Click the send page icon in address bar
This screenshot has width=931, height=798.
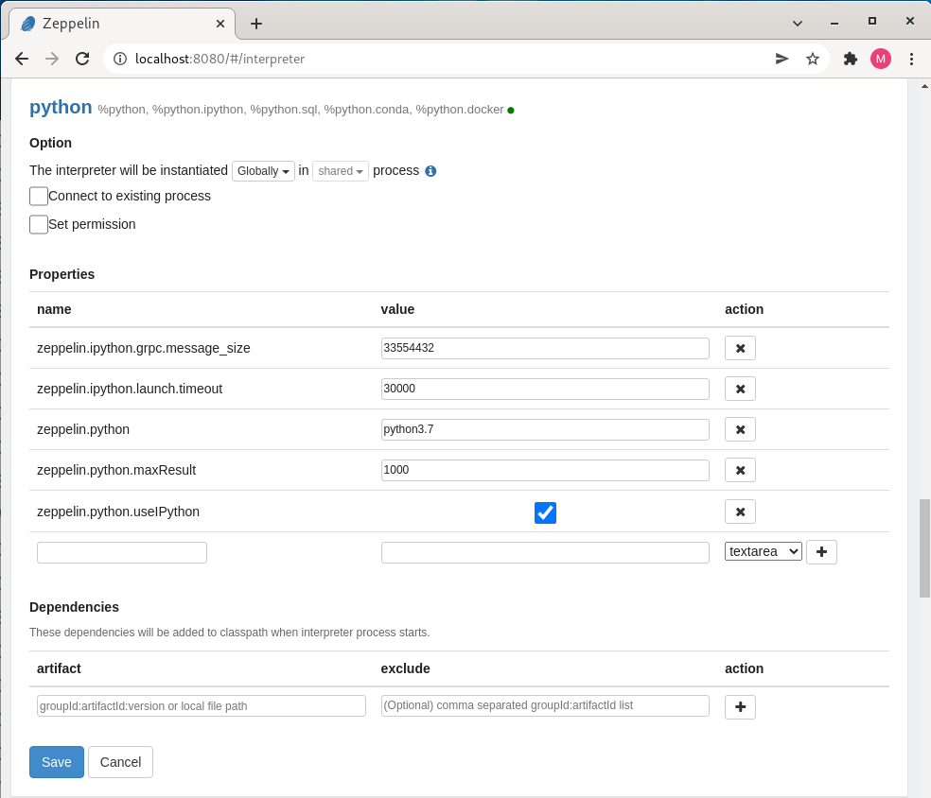tap(782, 59)
